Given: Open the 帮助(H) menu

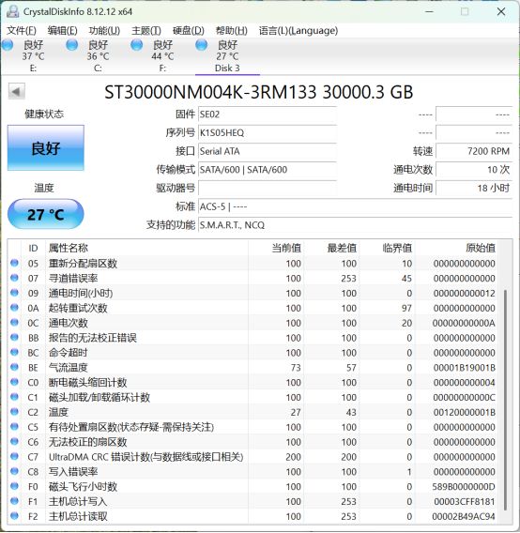Looking at the screenshot, I should point(232,31).
